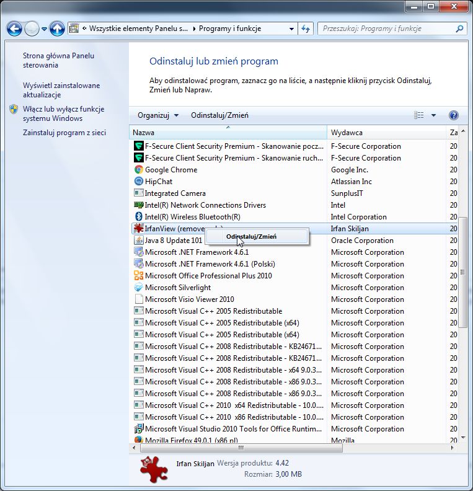This screenshot has width=473, height=491.
Task: Expand the address bar history dropdown
Action: coord(291,29)
